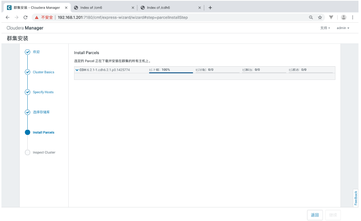Select the Install Parcels step label

click(x=44, y=132)
